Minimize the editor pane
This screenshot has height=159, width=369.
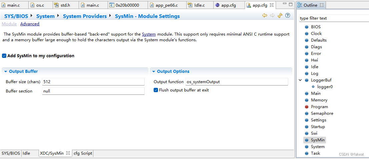(x=285, y=4)
